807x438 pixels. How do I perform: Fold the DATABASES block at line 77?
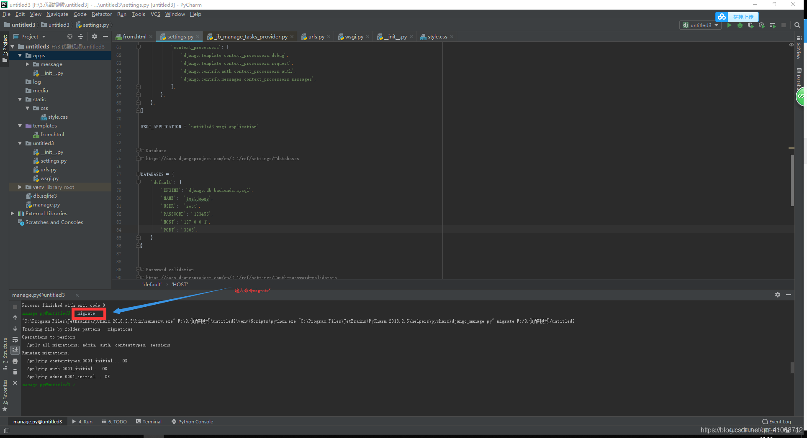point(138,174)
